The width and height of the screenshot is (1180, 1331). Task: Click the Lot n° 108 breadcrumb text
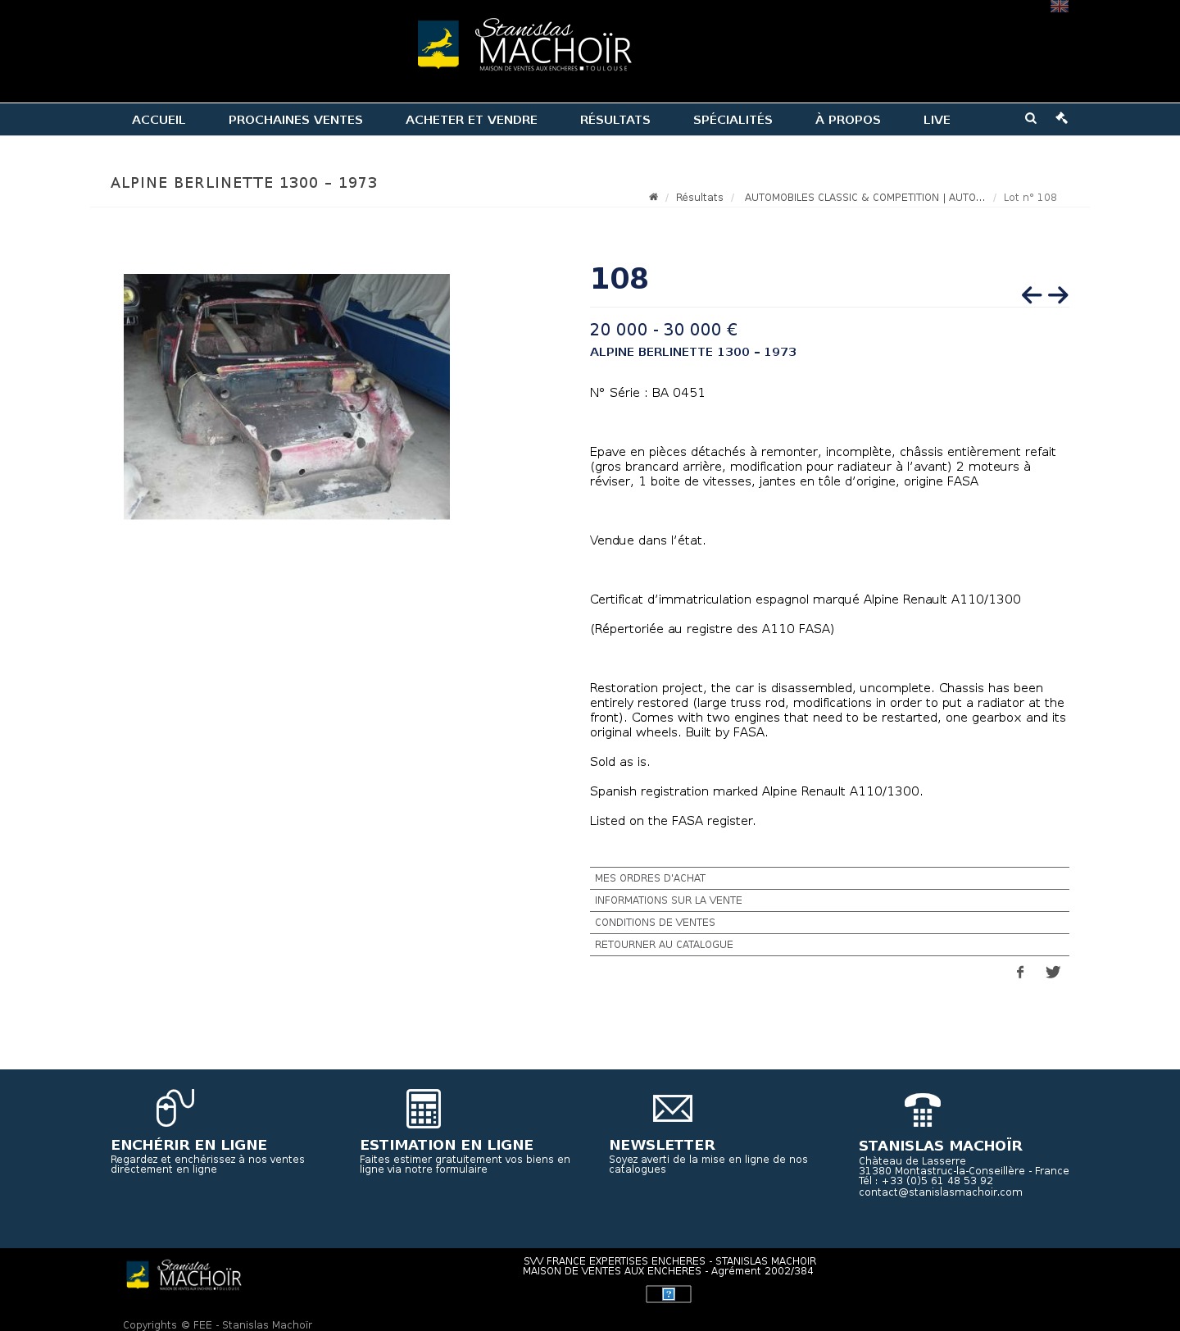[1030, 198]
